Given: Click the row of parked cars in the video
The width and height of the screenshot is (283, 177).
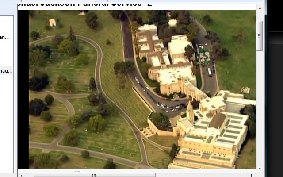Looking at the screenshot, I should point(170,107).
